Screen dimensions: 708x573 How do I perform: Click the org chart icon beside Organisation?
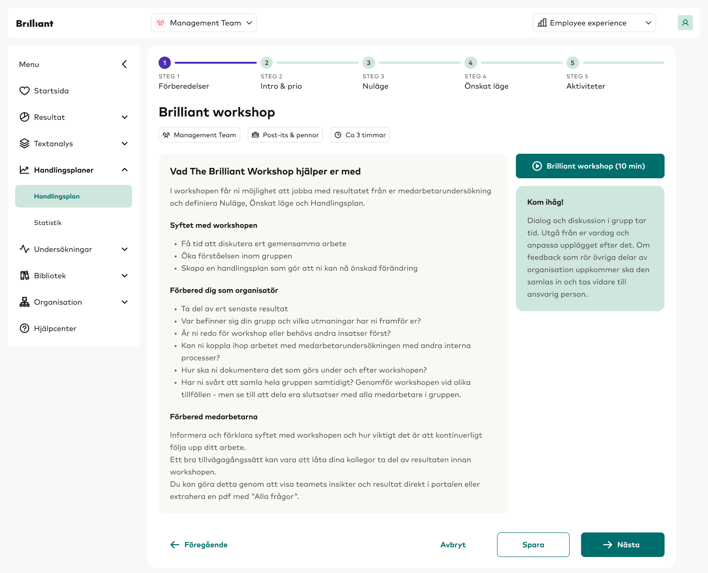[x=25, y=302]
